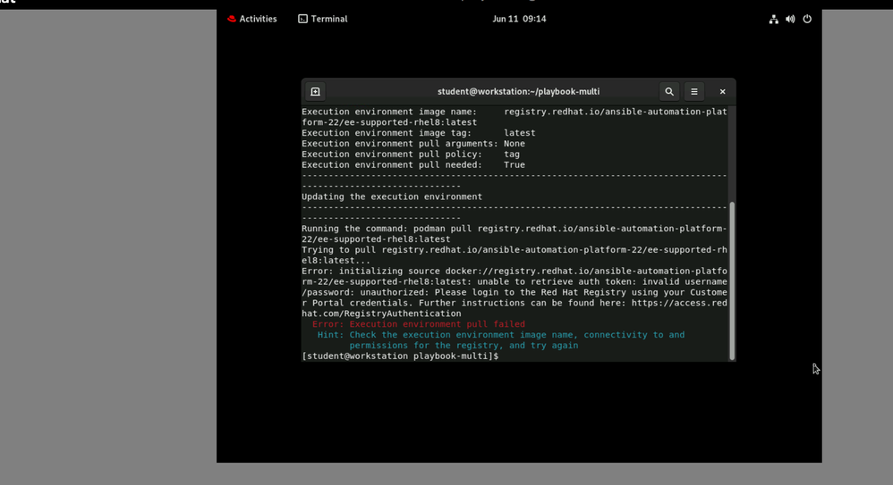Image resolution: width=893 pixels, height=485 pixels.
Task: Click the network status icon
Action: click(x=773, y=19)
